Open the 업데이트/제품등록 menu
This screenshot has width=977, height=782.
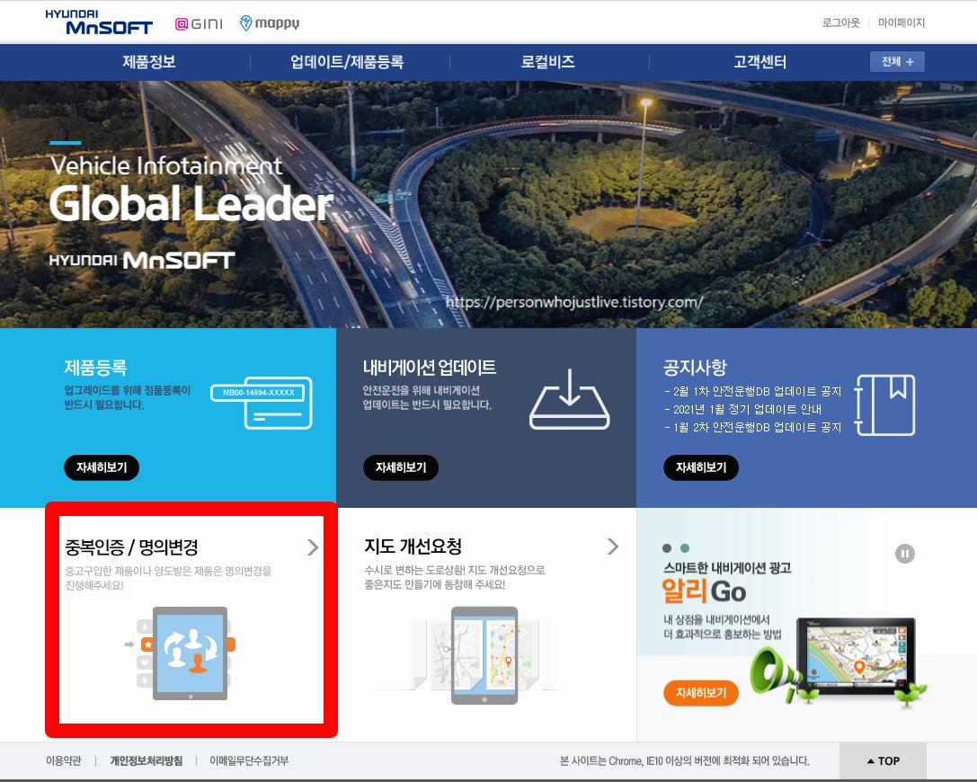pyautogui.click(x=347, y=62)
